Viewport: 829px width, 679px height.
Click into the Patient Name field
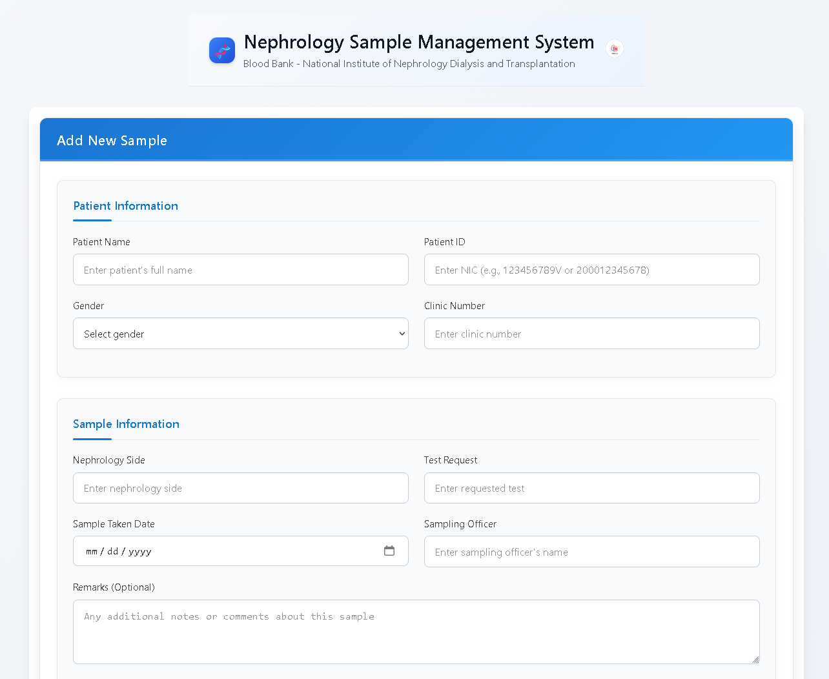[241, 270]
